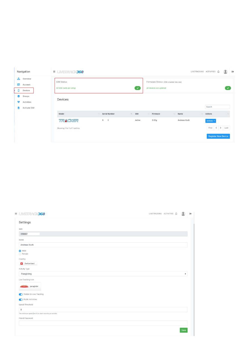Click the Search field above the devices table
The image size is (237, 344).
[217, 107]
